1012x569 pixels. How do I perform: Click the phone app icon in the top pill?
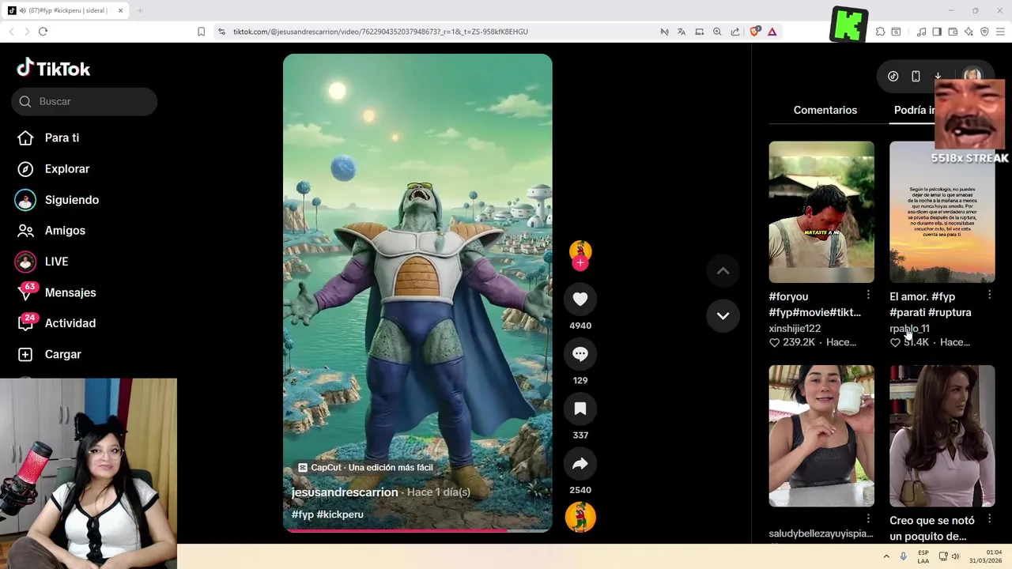tap(916, 77)
